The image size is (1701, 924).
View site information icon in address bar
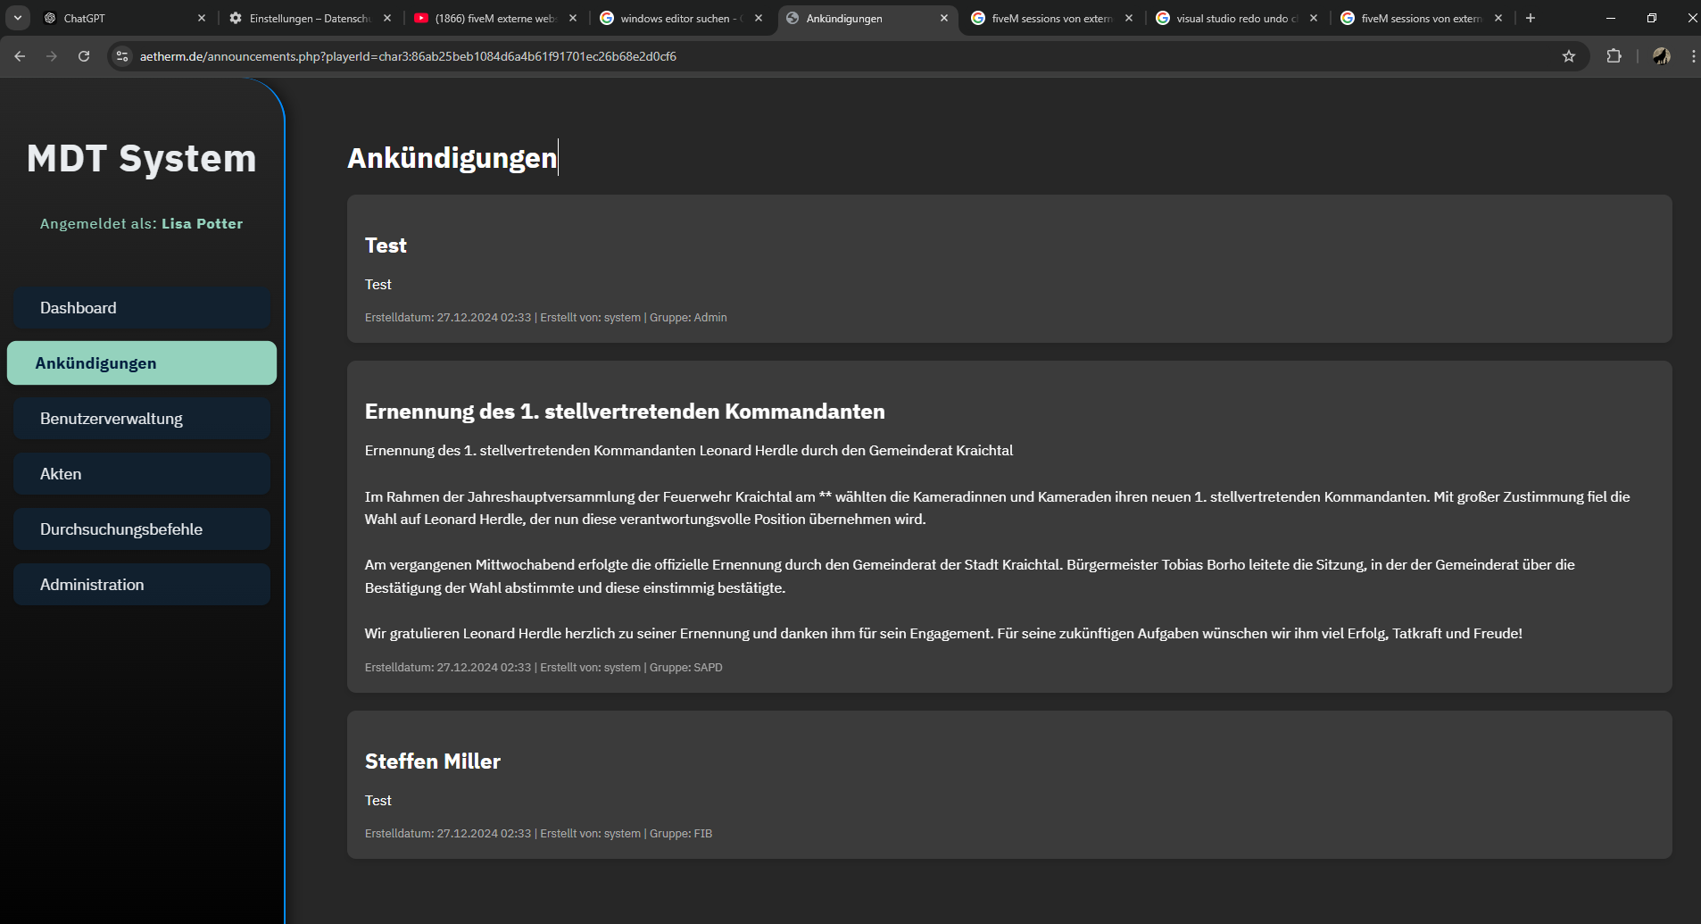122,56
